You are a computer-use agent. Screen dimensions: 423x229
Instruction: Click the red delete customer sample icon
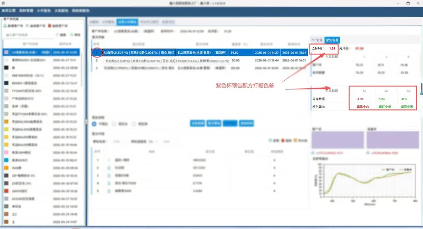pos(49,26)
